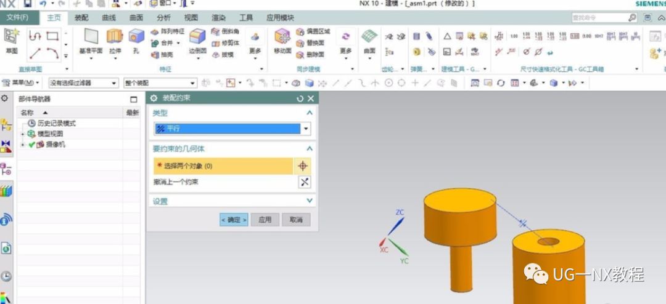Collapse the 类型 section
666x304 pixels.
tap(309, 113)
